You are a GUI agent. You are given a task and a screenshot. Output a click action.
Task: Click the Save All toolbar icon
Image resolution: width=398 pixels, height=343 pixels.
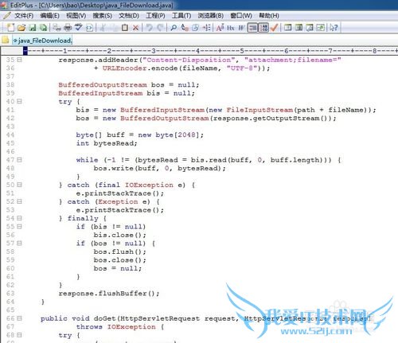(43, 28)
